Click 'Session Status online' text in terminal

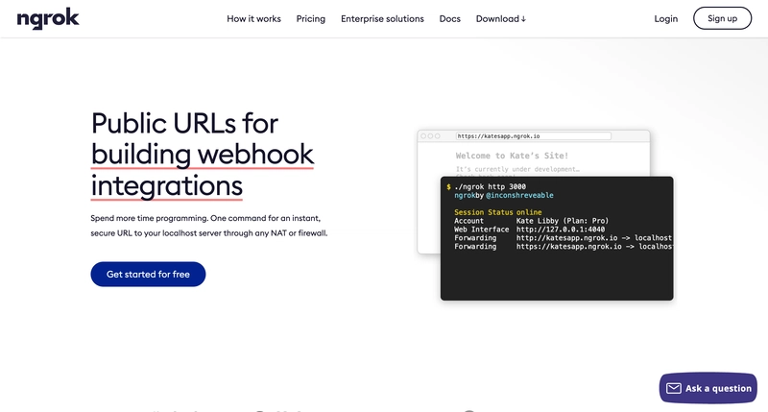pyautogui.click(x=497, y=212)
